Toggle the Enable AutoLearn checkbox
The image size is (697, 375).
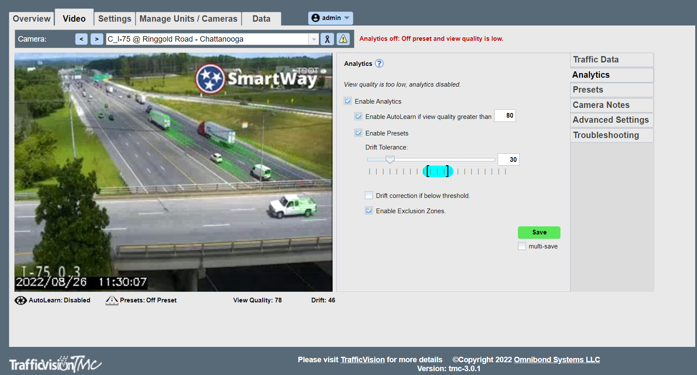(x=358, y=116)
